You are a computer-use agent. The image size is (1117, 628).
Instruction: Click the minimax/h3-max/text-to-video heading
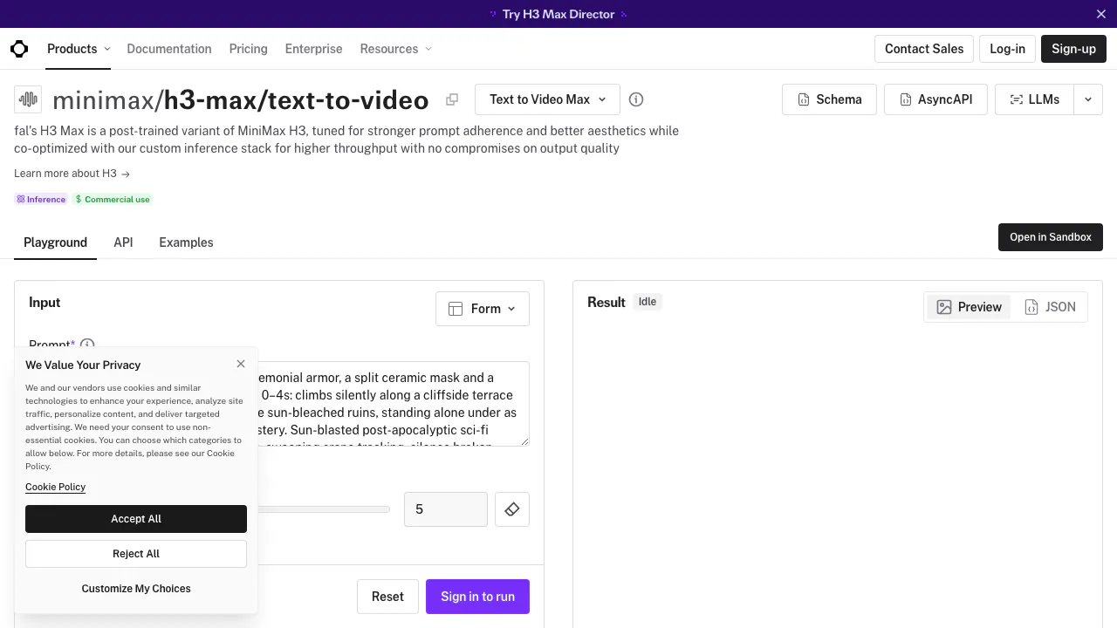[241, 100]
